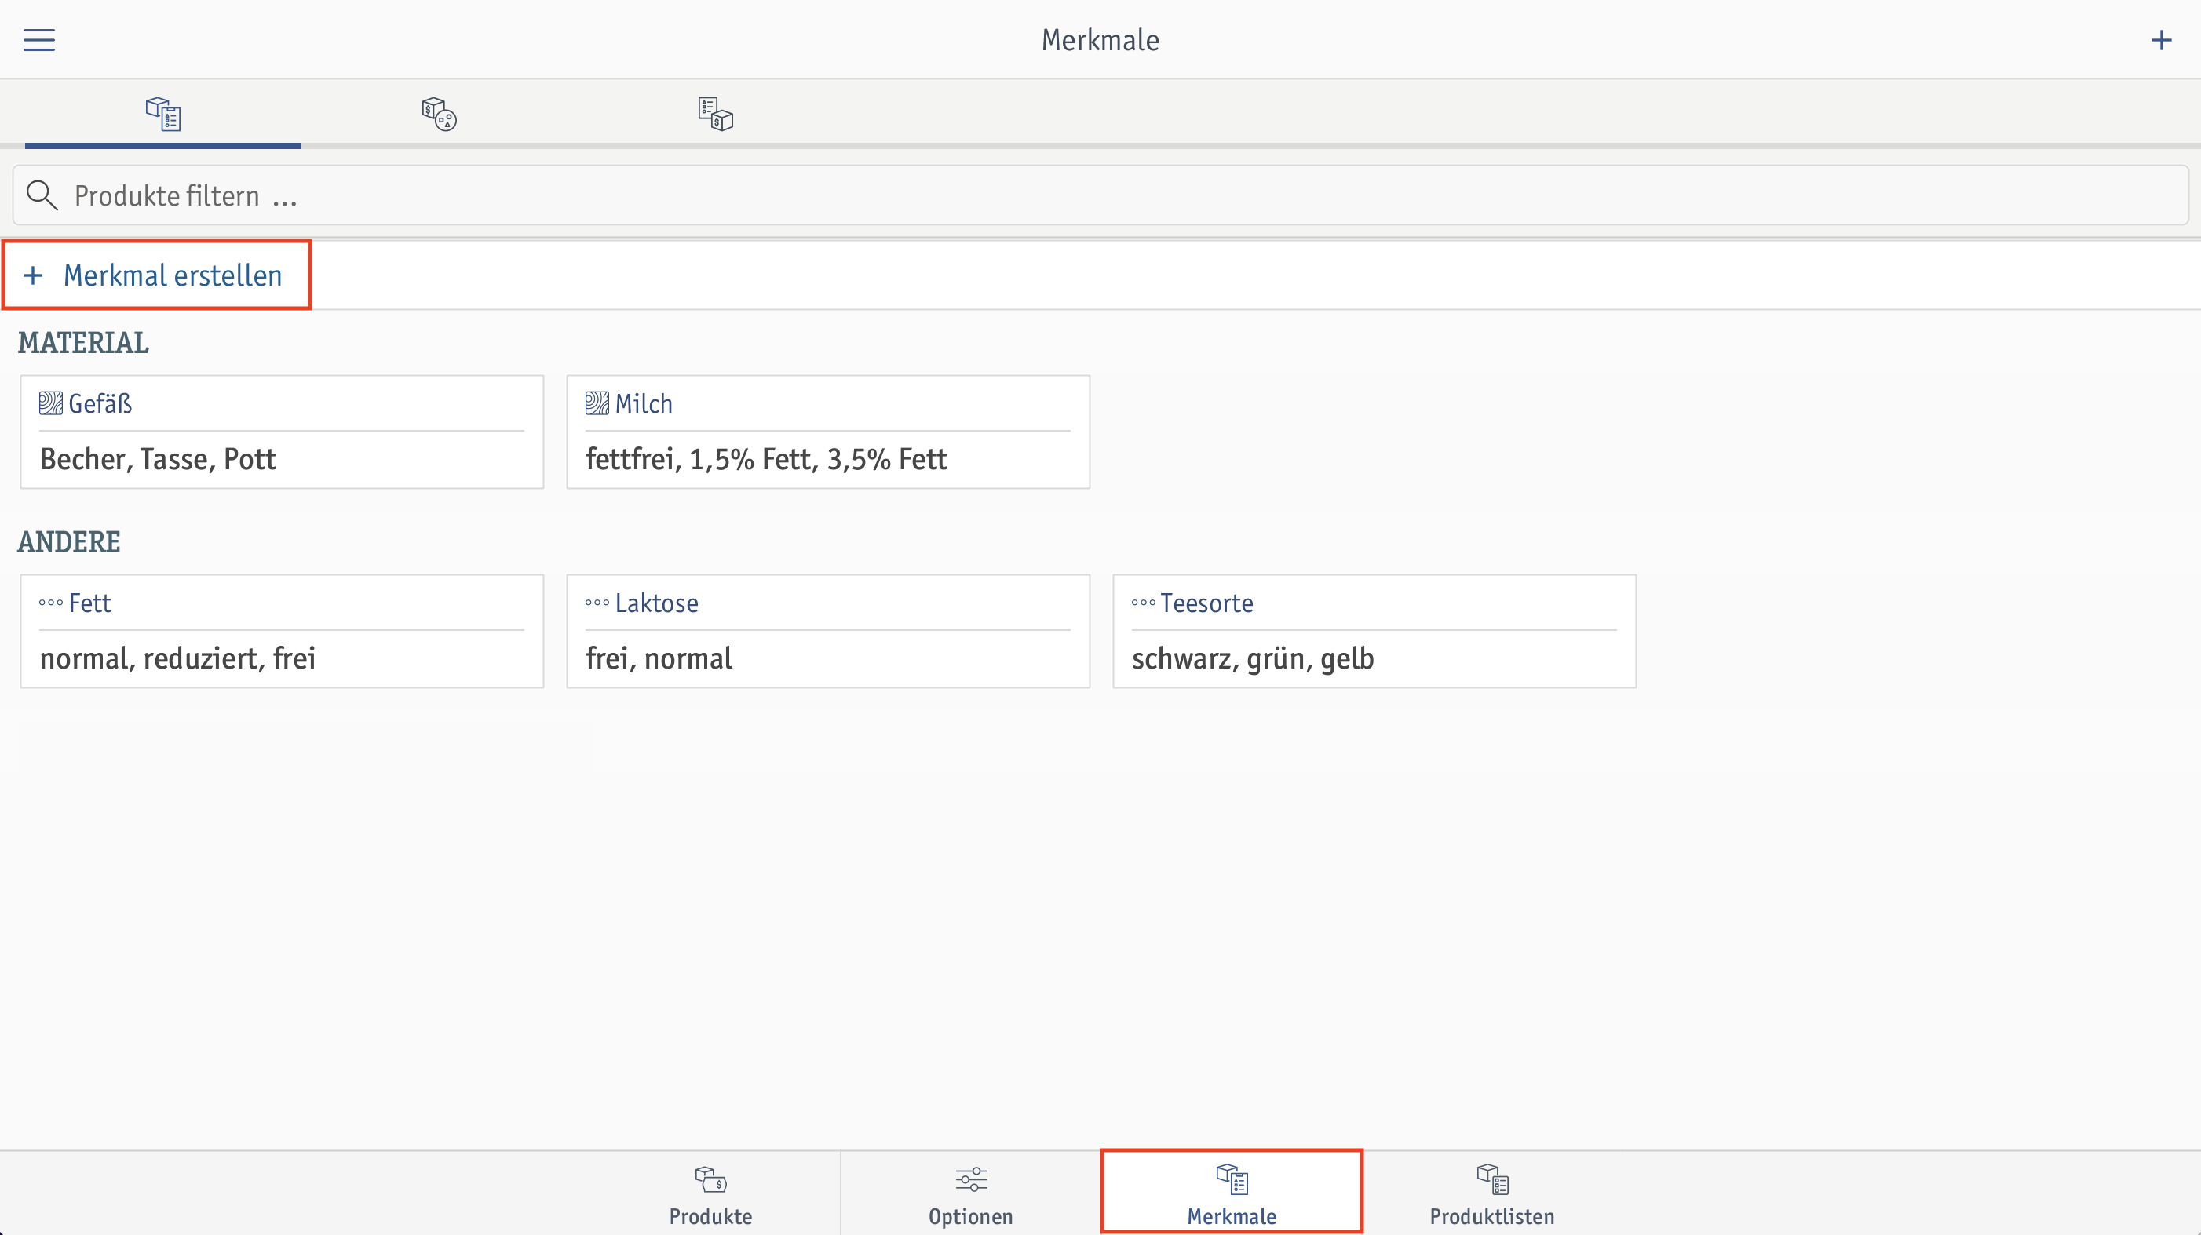Click the search magnifier icon
The width and height of the screenshot is (2201, 1235).
[x=41, y=195]
